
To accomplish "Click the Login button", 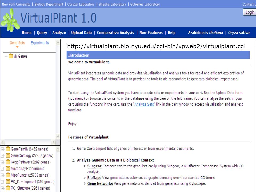I will pos(250,12).
